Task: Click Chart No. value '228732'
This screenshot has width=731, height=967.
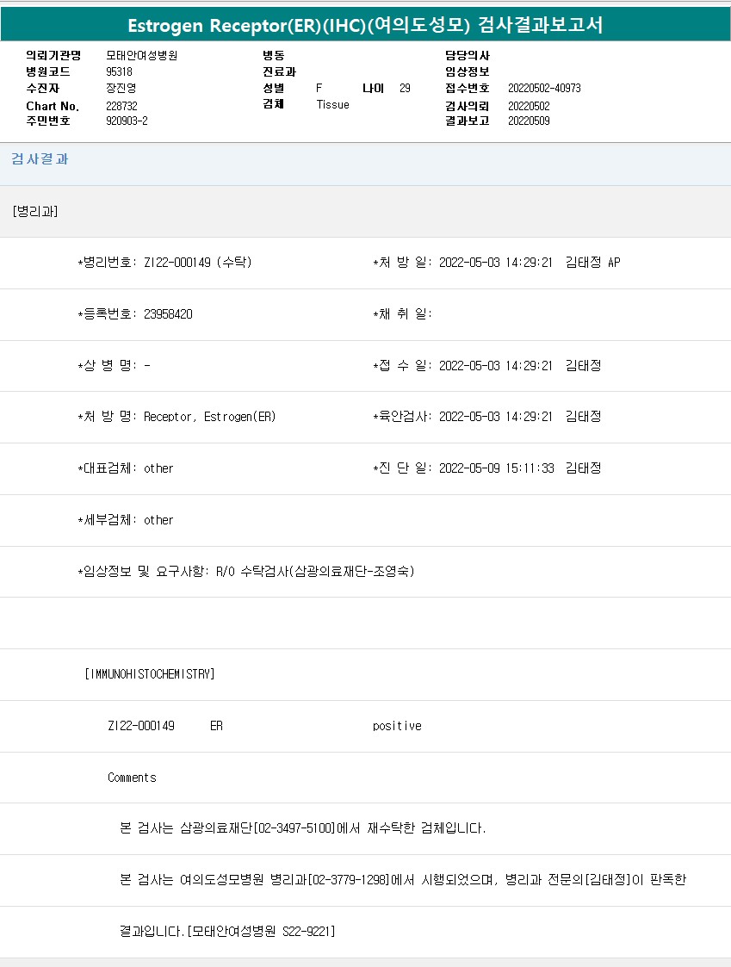Action: coord(121,106)
